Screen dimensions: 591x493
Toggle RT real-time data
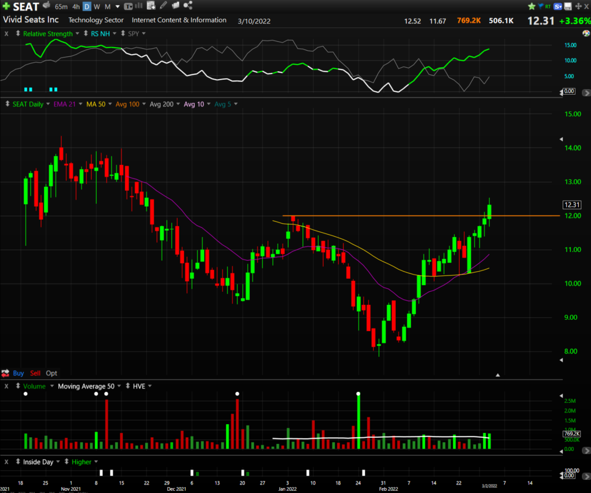tap(548, 7)
